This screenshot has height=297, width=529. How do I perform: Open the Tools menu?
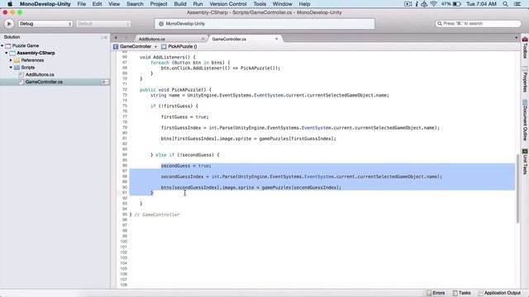260,4
